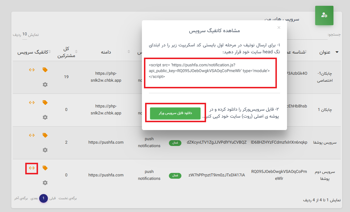This screenshot has width=350, height=212.
Task: Change the rows-per-page value 10
Action: point(25,34)
